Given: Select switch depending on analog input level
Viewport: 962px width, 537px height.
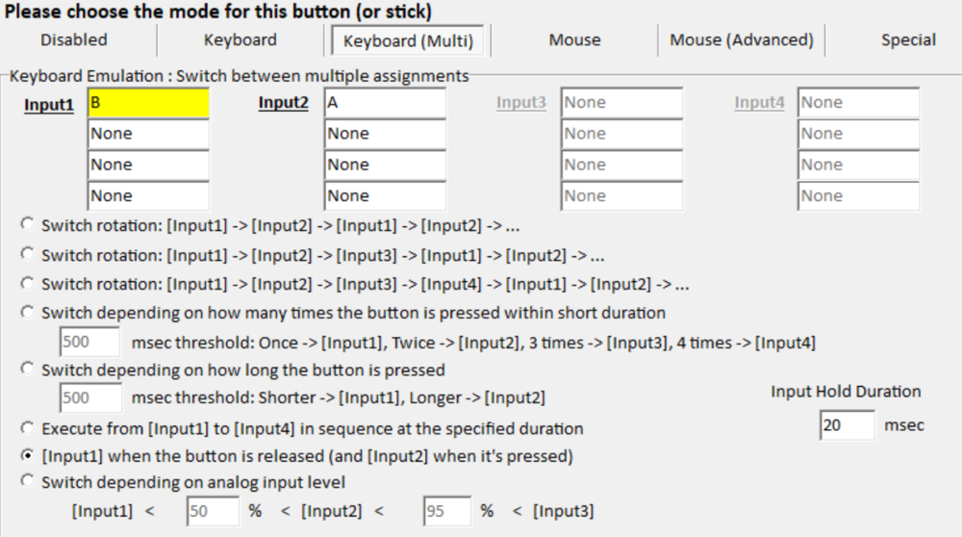Looking at the screenshot, I should pyautogui.click(x=28, y=481).
